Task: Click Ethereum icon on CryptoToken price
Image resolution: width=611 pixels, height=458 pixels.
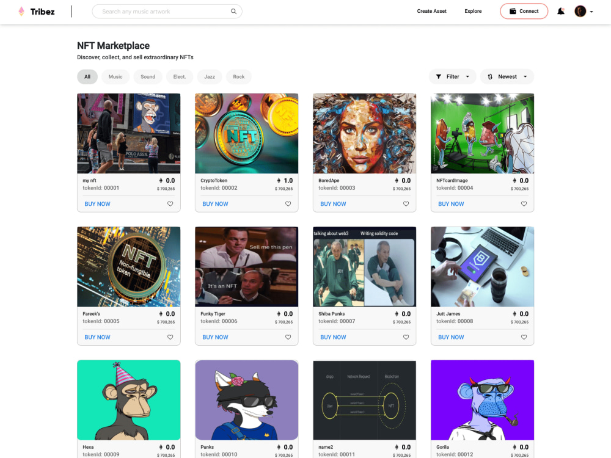Action: (x=279, y=181)
